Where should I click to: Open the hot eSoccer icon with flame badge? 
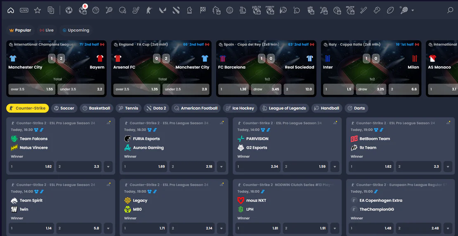[x=83, y=10]
